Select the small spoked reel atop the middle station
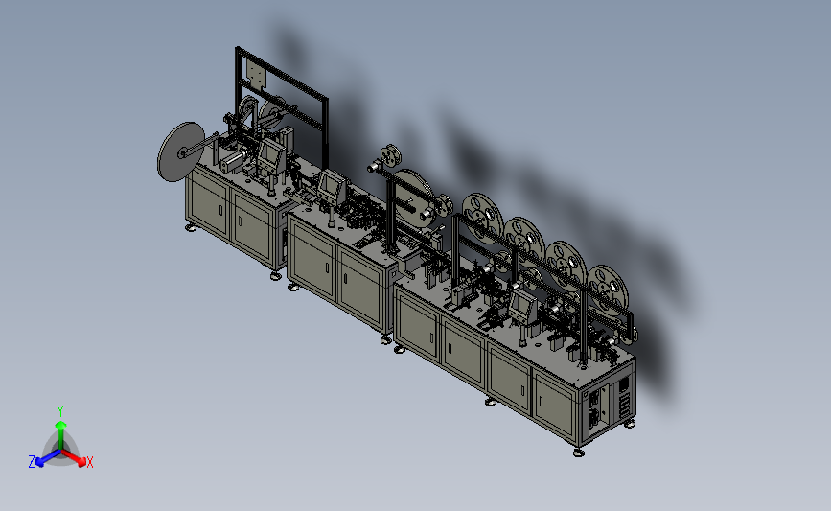Screen dimensions: 831x511 (391, 156)
